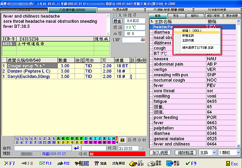Click the letter Z magenta key
Viewport: 242px width, 168px height.
(114, 142)
